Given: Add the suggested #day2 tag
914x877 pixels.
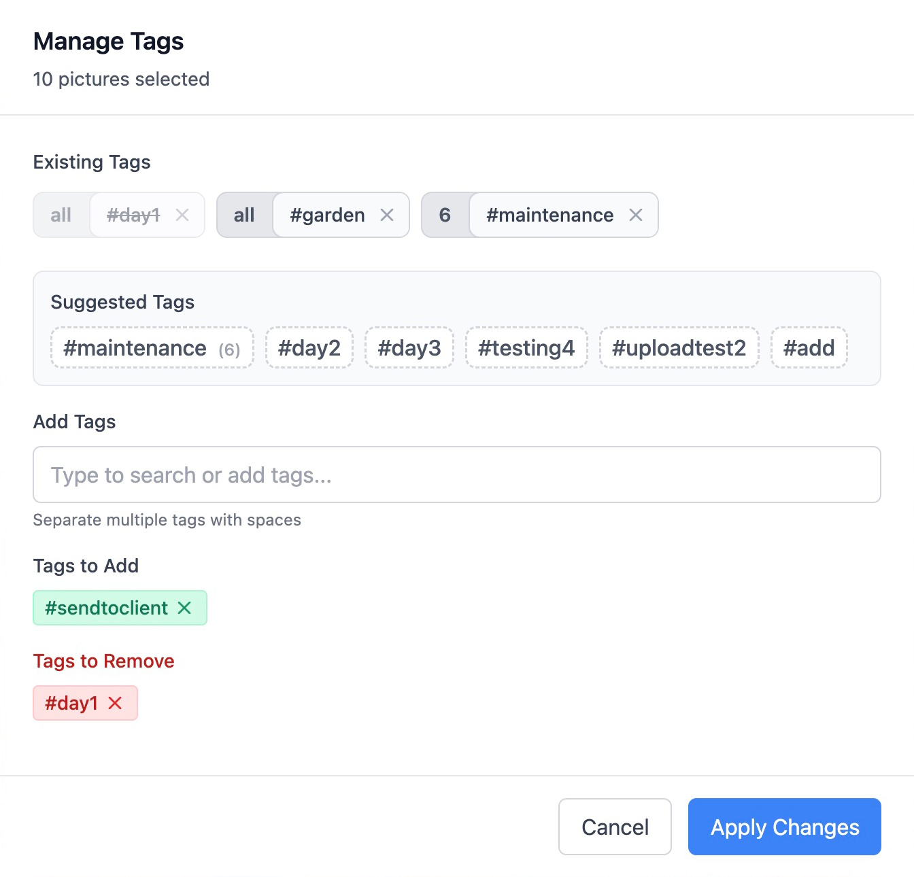Looking at the screenshot, I should click(309, 347).
